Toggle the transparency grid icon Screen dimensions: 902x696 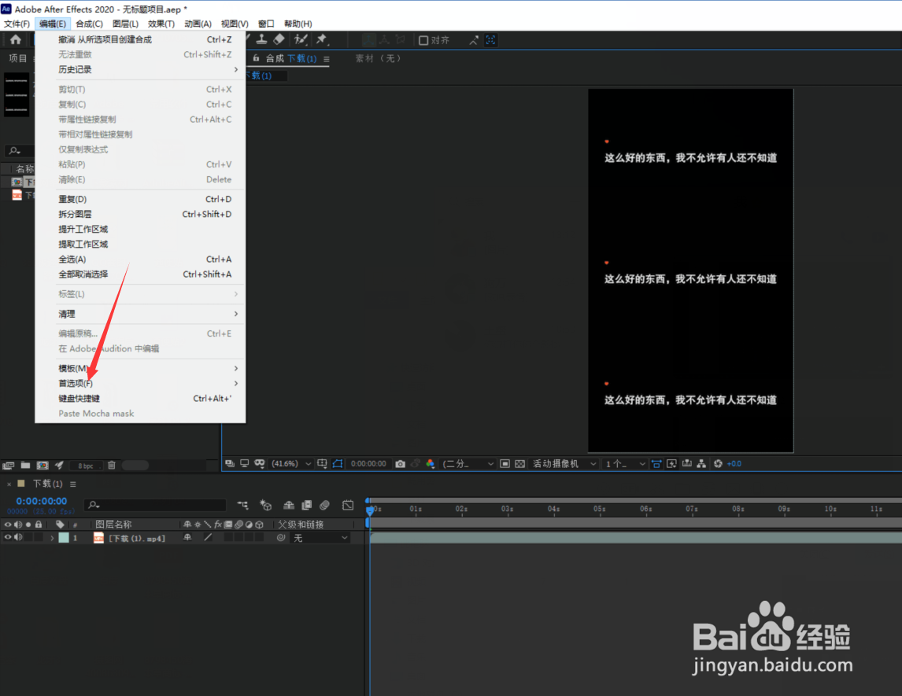pos(520,464)
